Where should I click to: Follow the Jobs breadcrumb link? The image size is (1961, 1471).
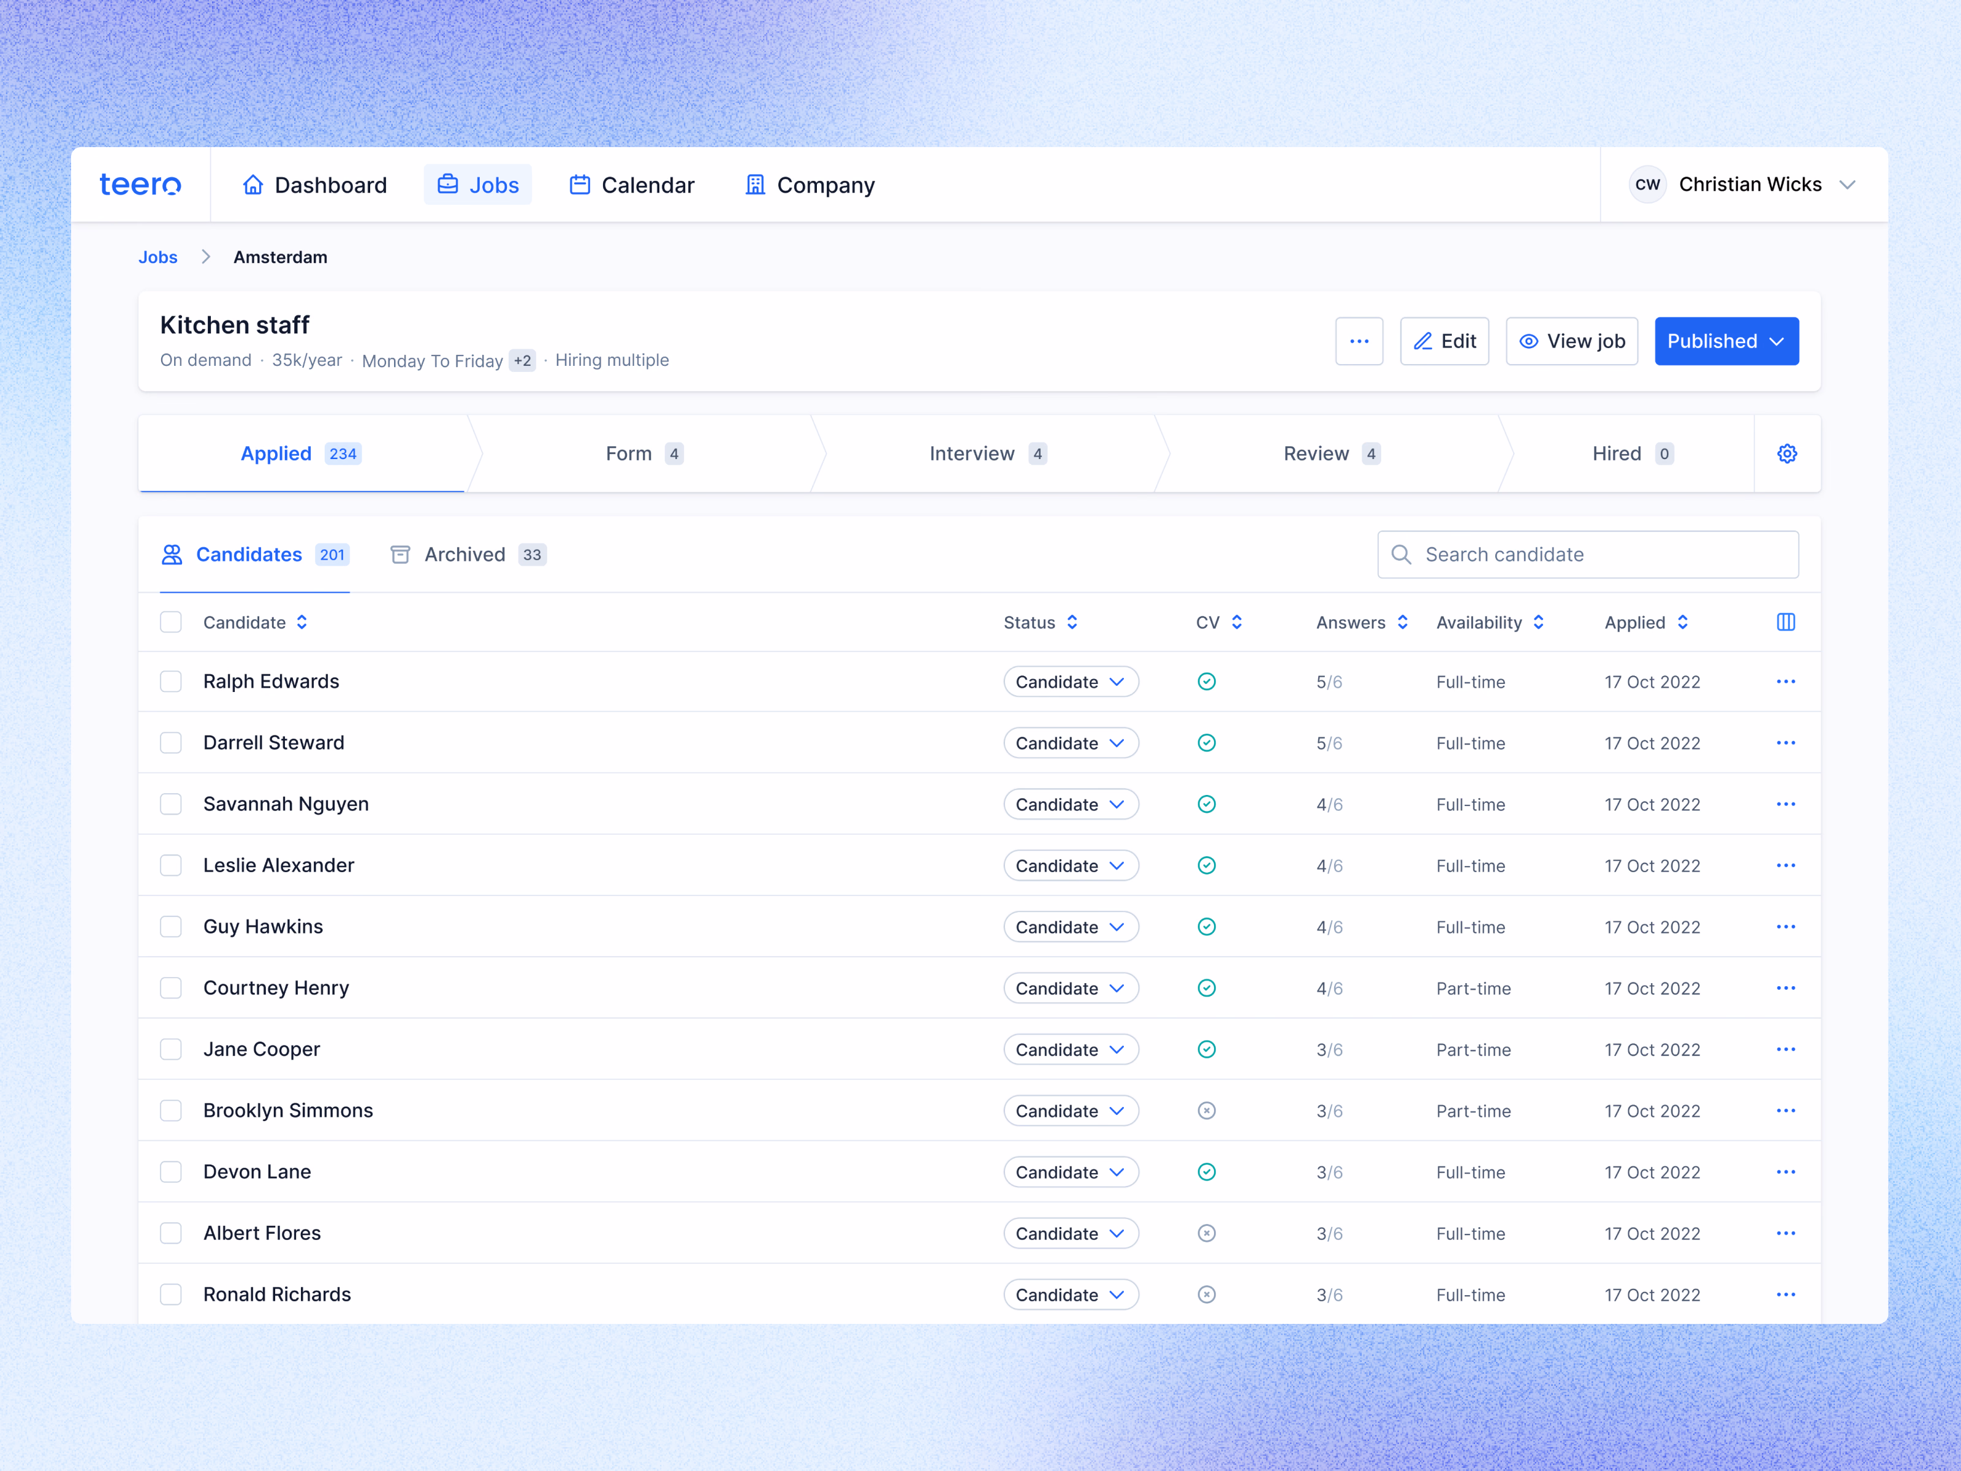coord(158,256)
